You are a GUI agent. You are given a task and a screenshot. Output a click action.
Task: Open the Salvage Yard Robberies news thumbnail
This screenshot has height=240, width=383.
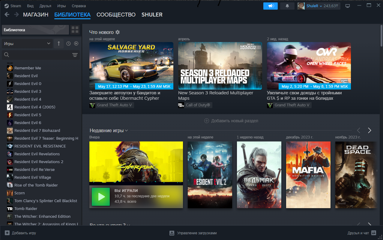point(131,66)
